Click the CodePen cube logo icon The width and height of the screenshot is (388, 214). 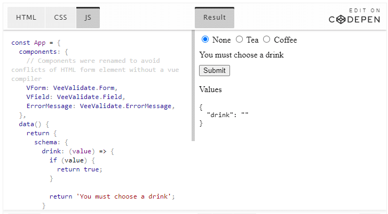[x=341, y=20]
